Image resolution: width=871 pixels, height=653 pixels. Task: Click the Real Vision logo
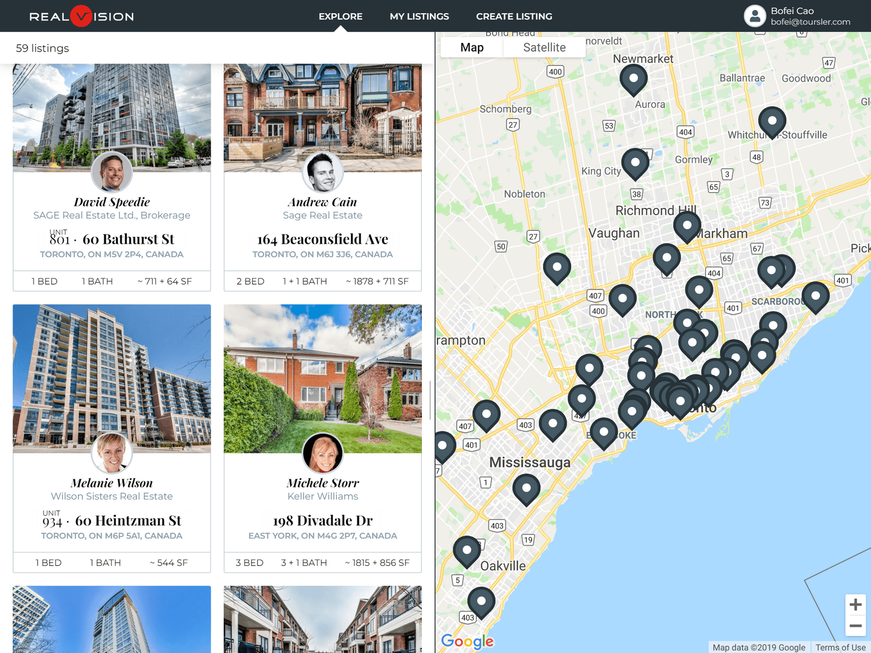(x=82, y=16)
